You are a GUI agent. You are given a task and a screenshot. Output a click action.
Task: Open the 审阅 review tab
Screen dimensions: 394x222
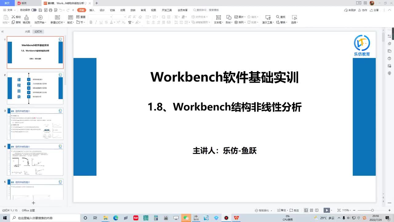143,10
